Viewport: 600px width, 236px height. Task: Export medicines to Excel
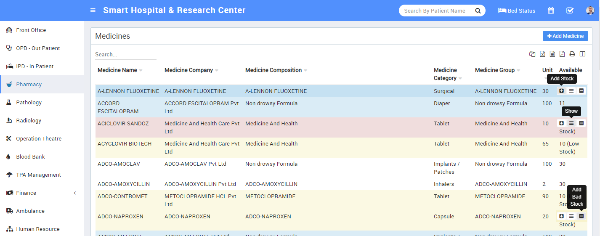[542, 54]
